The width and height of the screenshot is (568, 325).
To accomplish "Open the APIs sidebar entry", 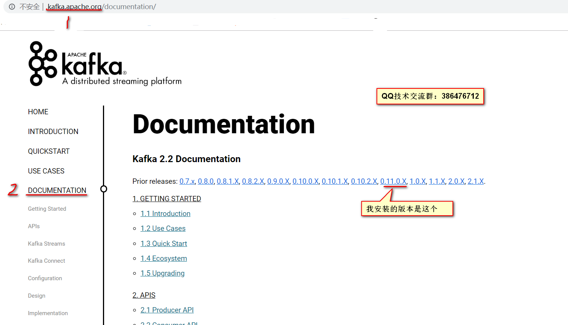I will pos(33,226).
